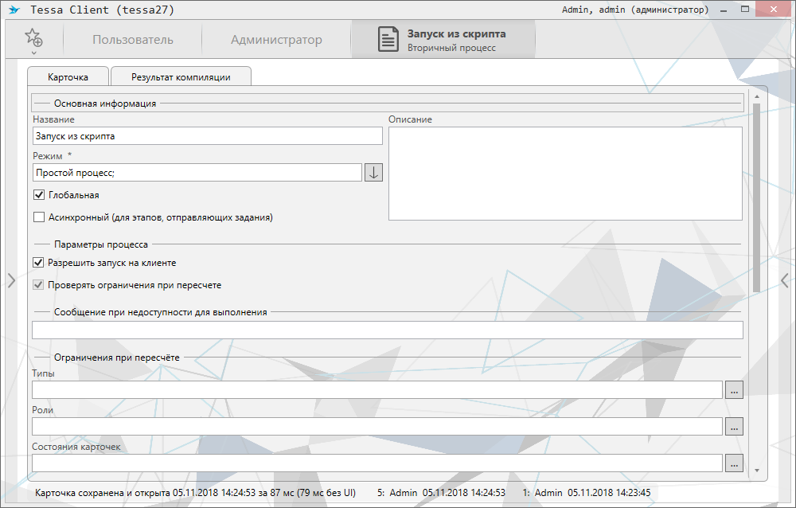The image size is (796, 508).
Task: Open the Администратор workspace
Action: 276,40
